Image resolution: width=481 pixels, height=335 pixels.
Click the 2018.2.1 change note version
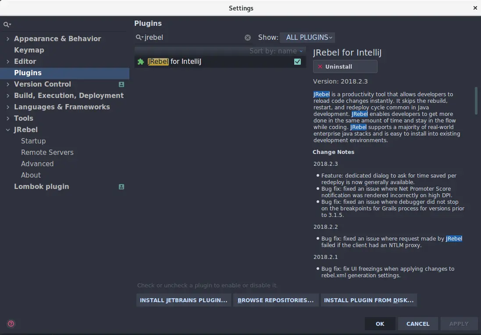pyautogui.click(x=325, y=257)
